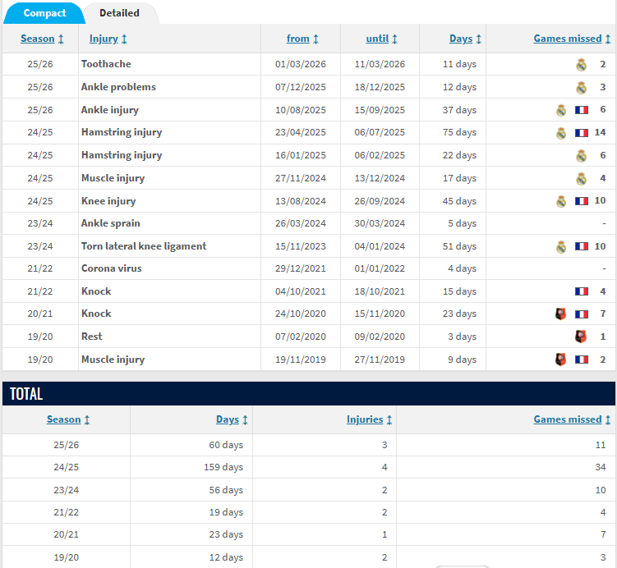The height and width of the screenshot is (568, 617).
Task: Click sort arrow icon beside from header
Action: click(x=316, y=39)
